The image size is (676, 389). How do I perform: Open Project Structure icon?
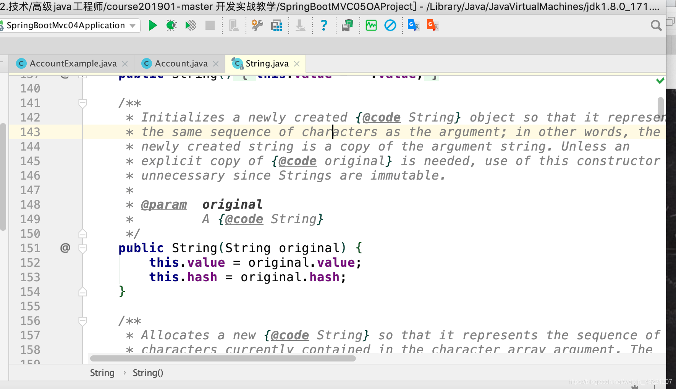(x=277, y=26)
